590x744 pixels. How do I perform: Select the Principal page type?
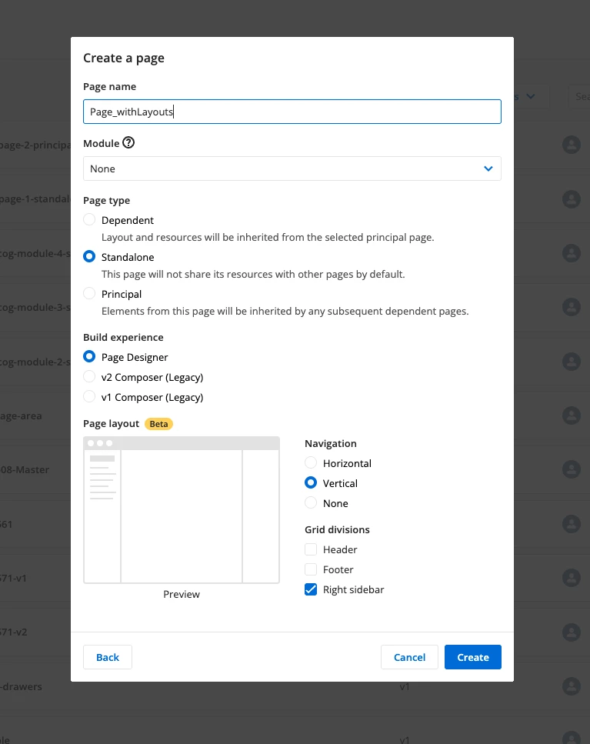click(x=89, y=294)
